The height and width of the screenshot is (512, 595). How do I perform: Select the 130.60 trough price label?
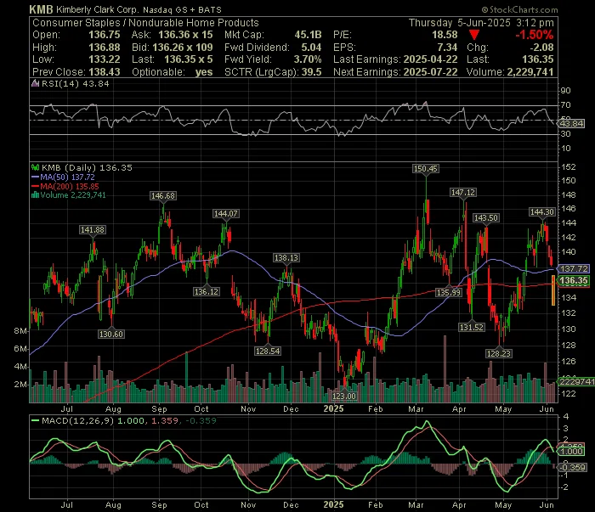(x=110, y=335)
